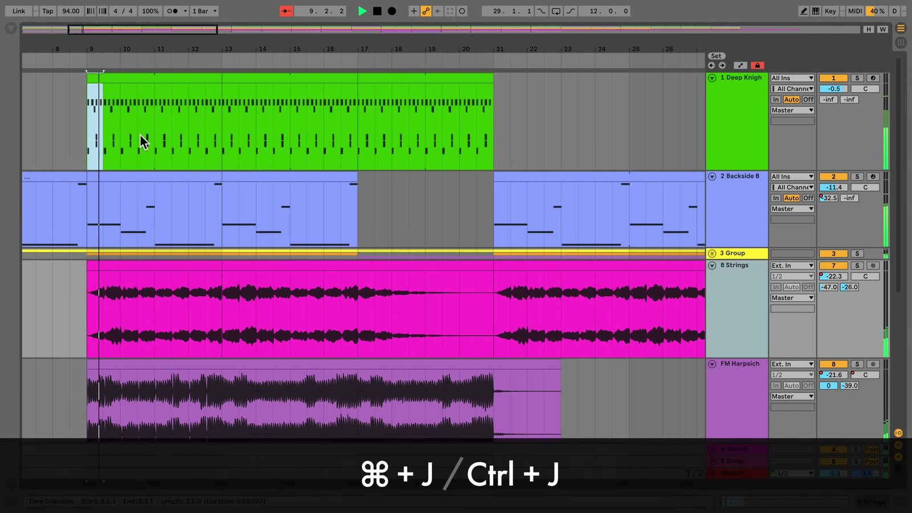Arm the Arrangement Record button

point(392,11)
